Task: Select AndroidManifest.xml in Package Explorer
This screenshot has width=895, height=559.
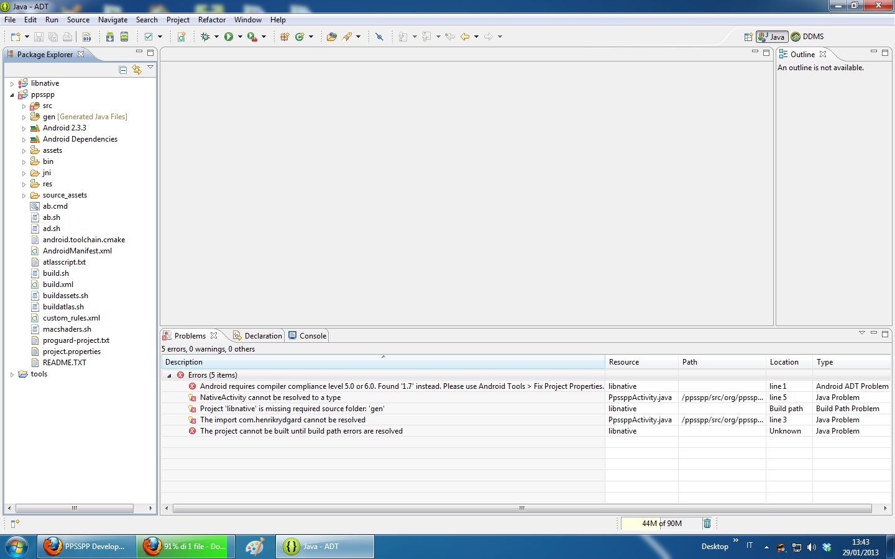Action: click(77, 251)
